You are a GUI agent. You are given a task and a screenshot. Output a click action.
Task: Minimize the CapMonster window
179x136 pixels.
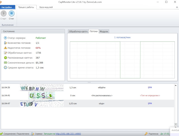click(x=158, y=2)
